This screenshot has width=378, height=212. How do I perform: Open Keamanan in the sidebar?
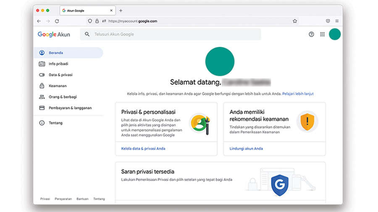58,85
